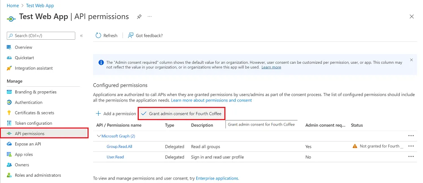Open the Integration assistant rocket icon
This screenshot has width=423, height=183.
[x=9, y=68]
